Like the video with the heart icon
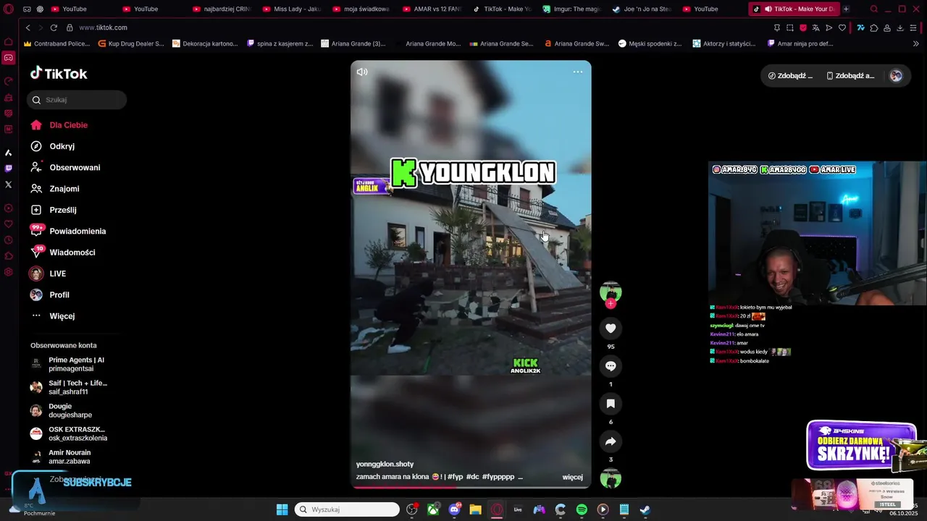Screen dimensions: 927x521 tap(611, 329)
